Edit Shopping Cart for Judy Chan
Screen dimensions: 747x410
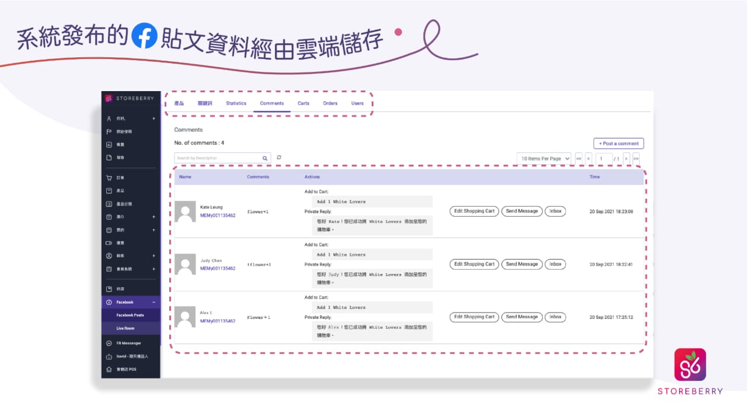[474, 264]
